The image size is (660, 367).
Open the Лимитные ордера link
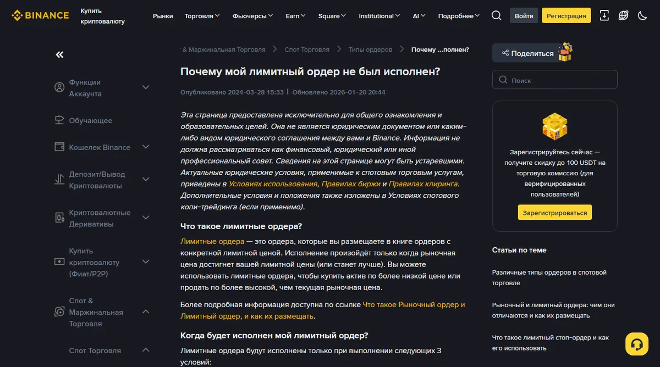coord(212,241)
